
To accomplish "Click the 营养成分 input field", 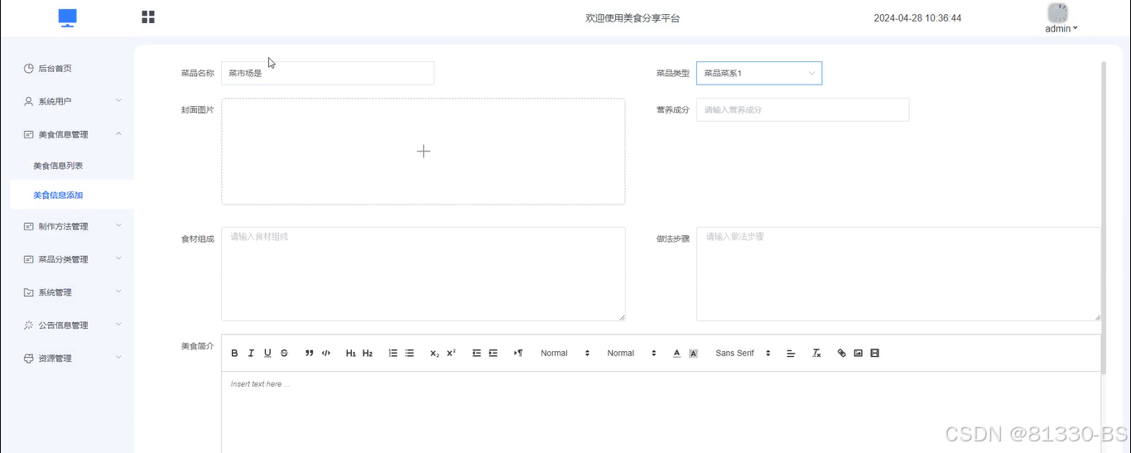I will click(802, 109).
